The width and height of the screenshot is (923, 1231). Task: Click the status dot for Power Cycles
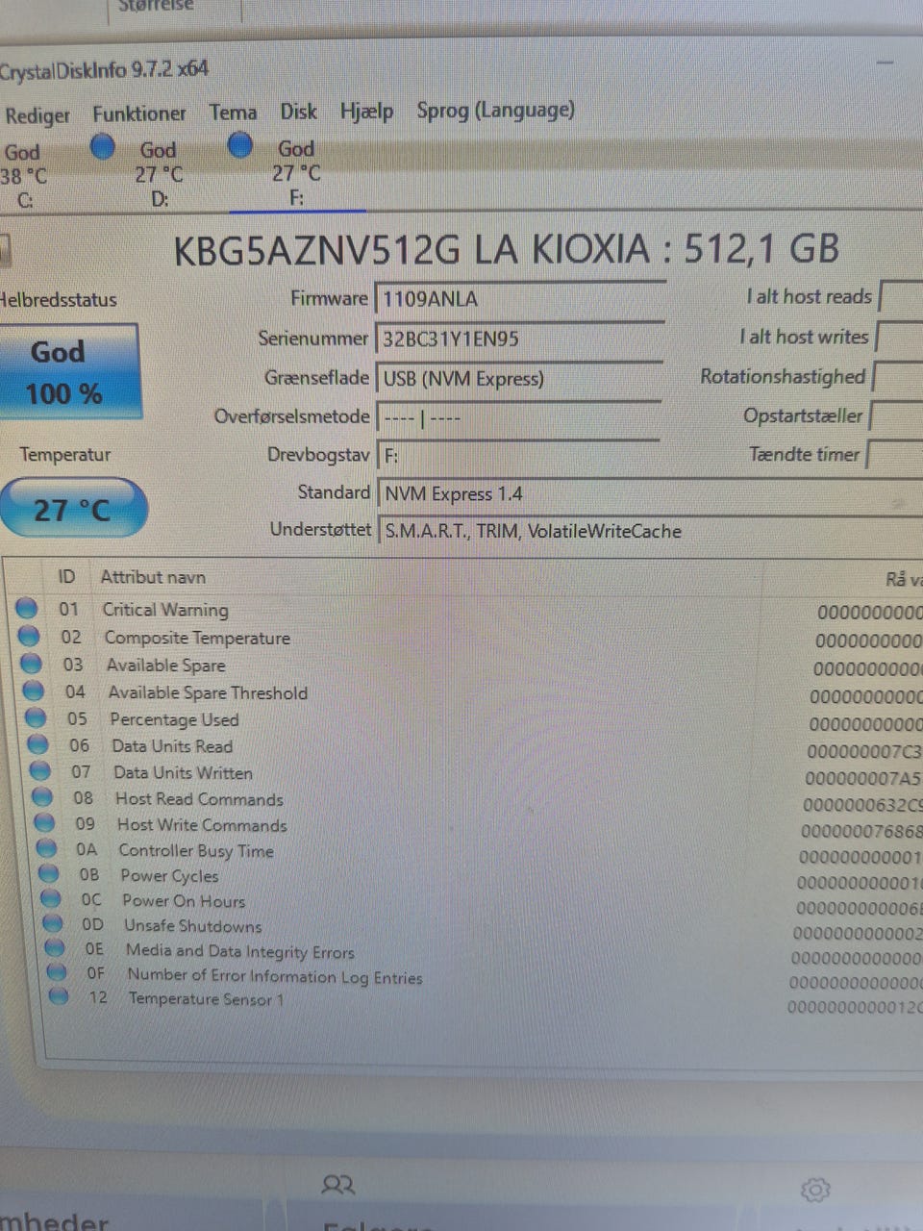click(x=49, y=873)
